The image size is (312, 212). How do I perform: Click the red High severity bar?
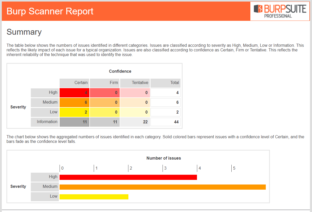[x=128, y=177]
